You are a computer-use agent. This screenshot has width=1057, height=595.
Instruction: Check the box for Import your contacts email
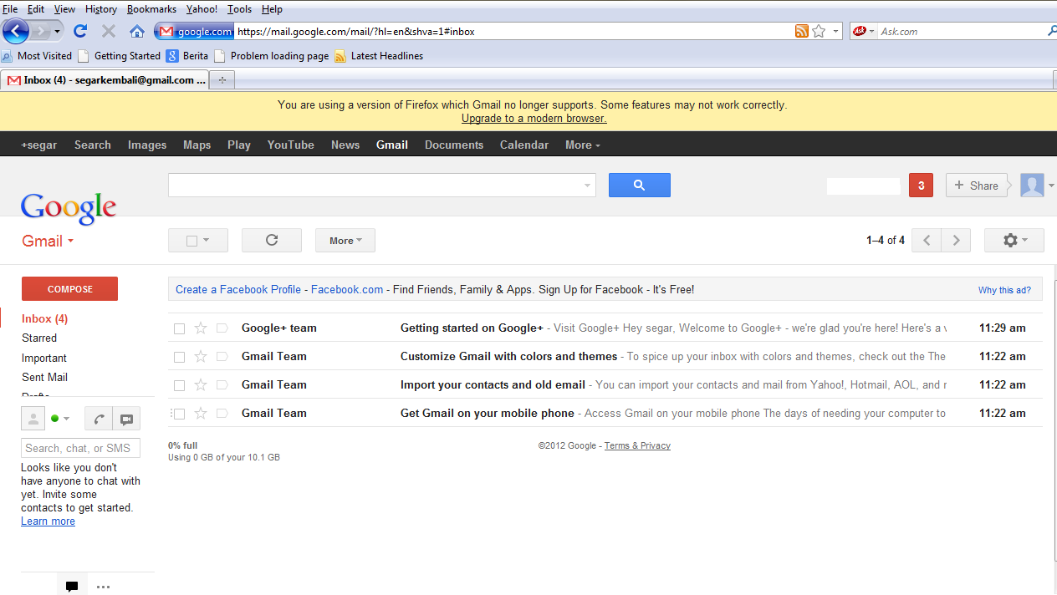(179, 385)
